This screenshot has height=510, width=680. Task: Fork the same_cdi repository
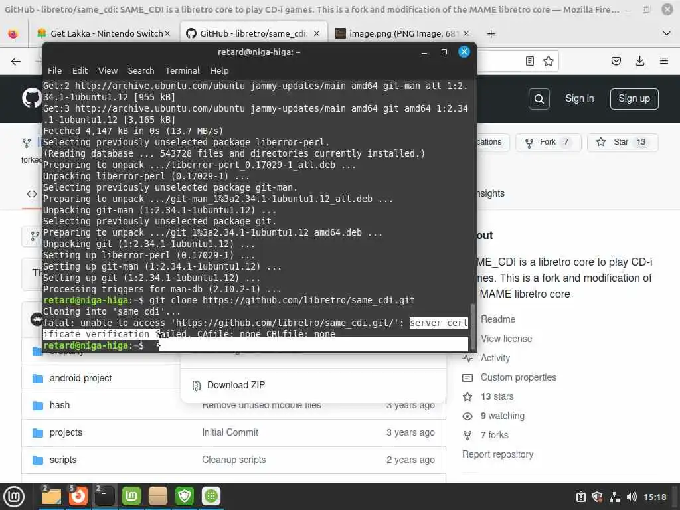[548, 142]
